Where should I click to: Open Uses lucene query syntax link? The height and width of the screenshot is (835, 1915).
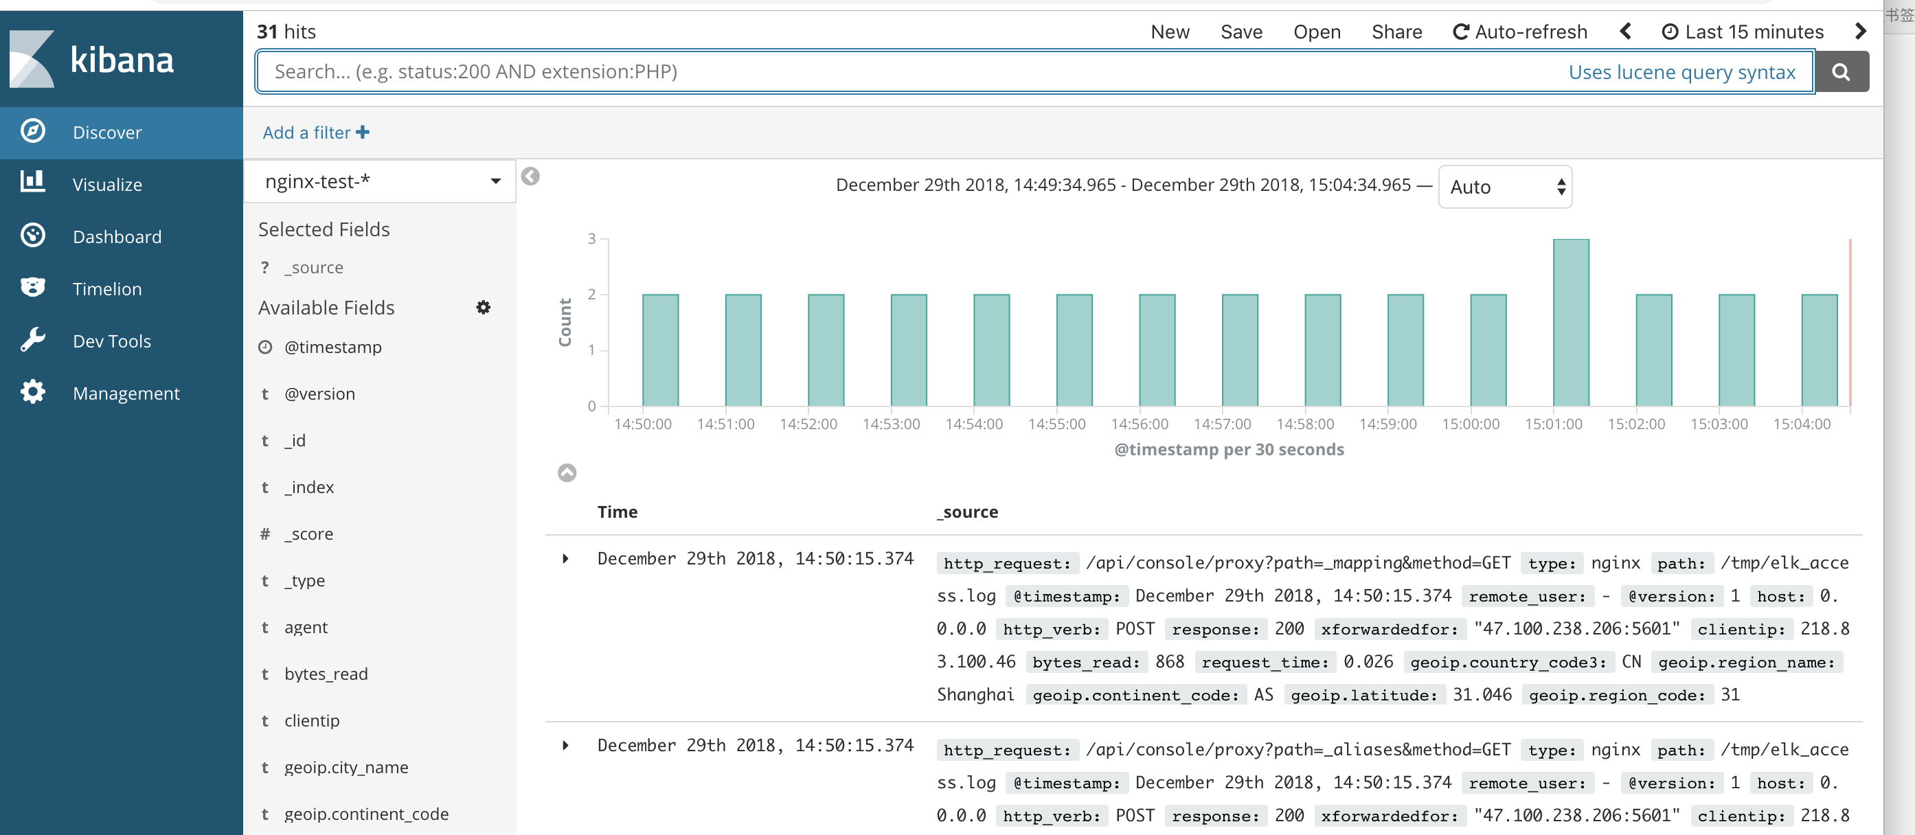point(1681,72)
